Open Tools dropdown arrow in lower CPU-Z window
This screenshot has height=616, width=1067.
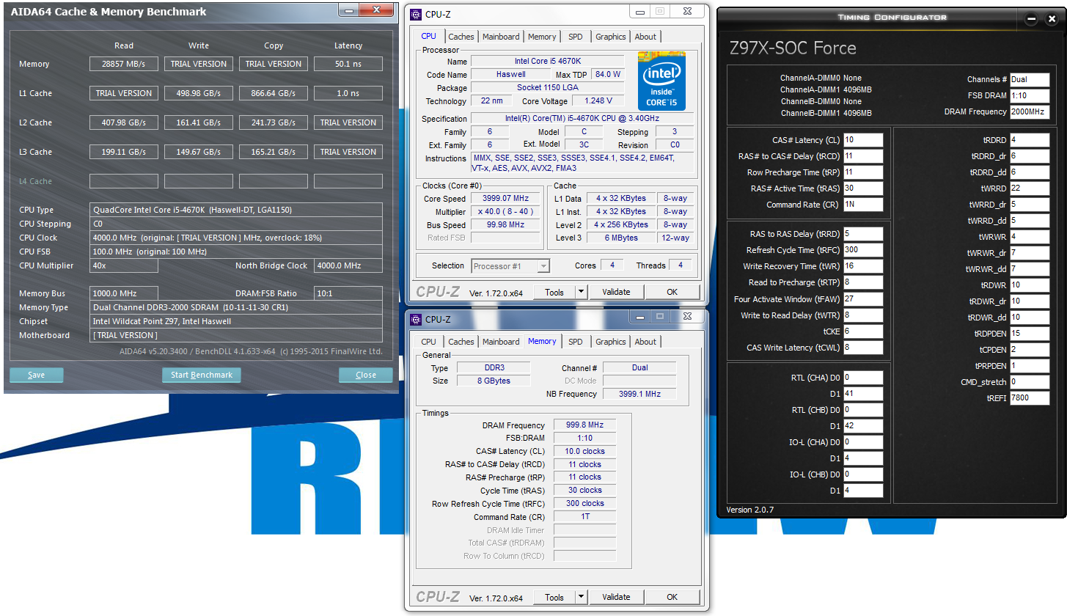(x=581, y=597)
